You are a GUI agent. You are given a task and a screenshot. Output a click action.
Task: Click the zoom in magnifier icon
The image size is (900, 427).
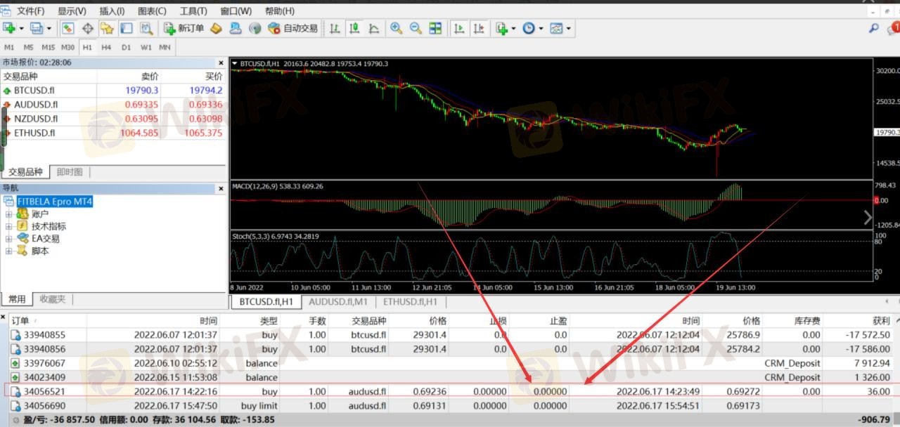pyautogui.click(x=397, y=28)
